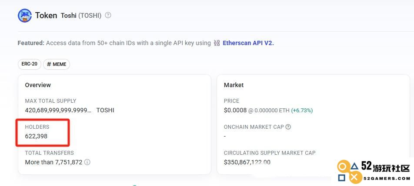The image size is (414, 186).
Task: Select the ERC-20 tag
Action: tap(30, 64)
